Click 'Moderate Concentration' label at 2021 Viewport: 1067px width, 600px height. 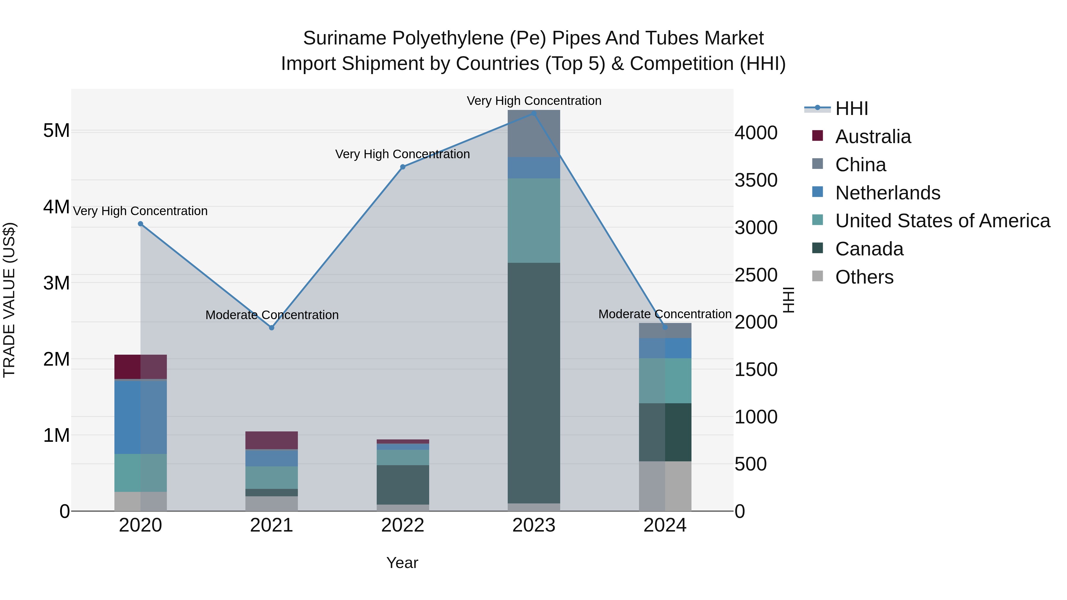[272, 315]
